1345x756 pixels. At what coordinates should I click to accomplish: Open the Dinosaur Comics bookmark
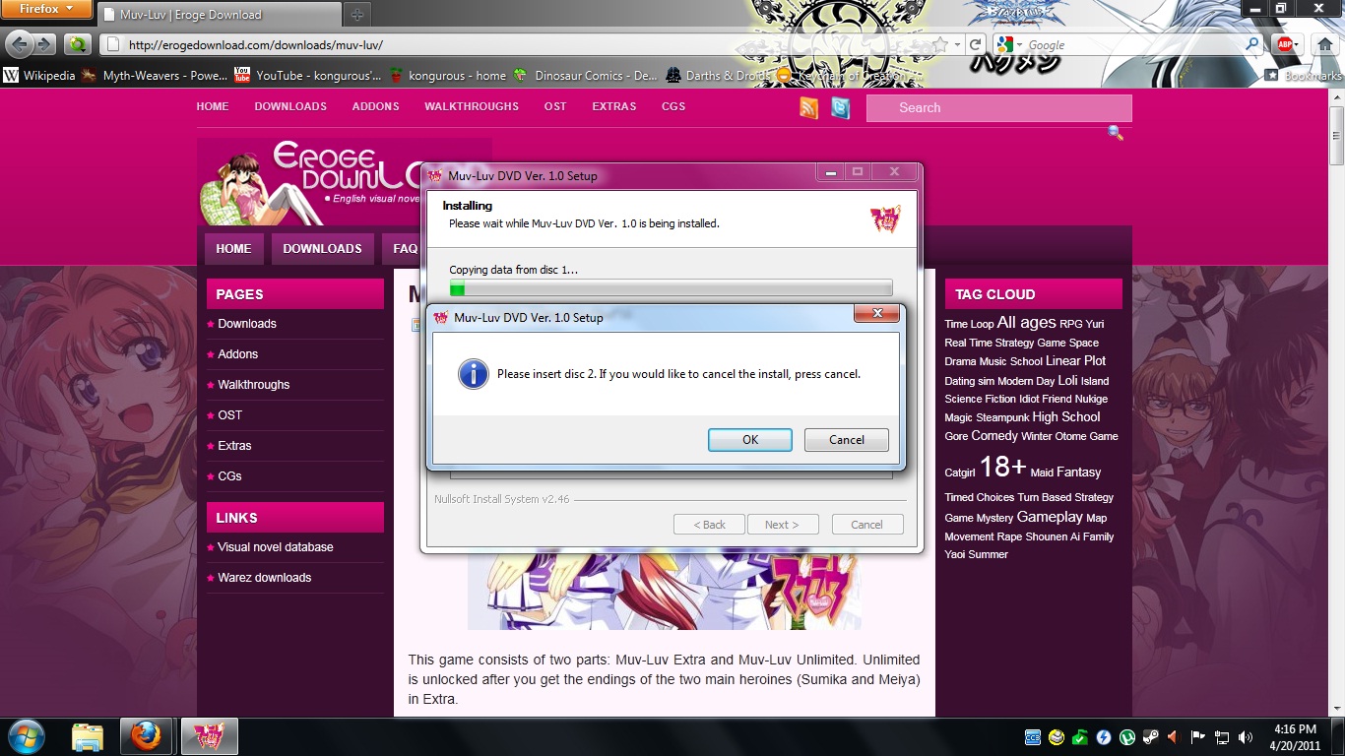(x=585, y=75)
